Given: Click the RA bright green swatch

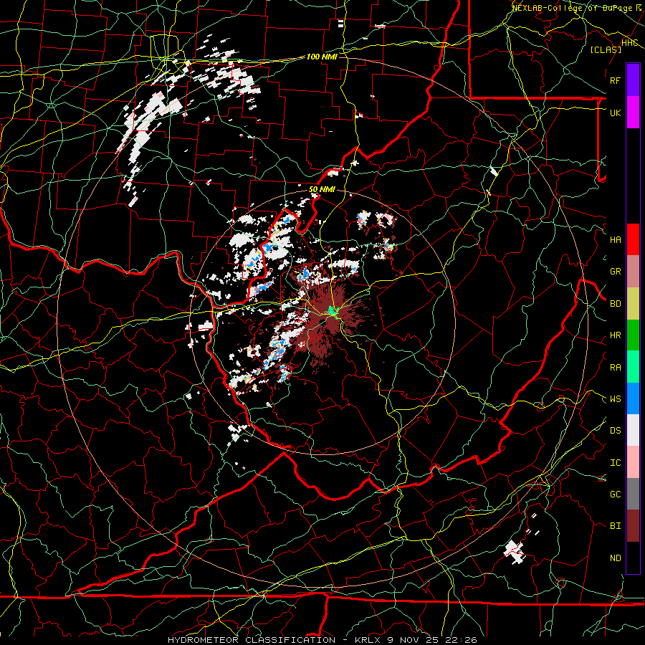Looking at the screenshot, I should tap(633, 367).
